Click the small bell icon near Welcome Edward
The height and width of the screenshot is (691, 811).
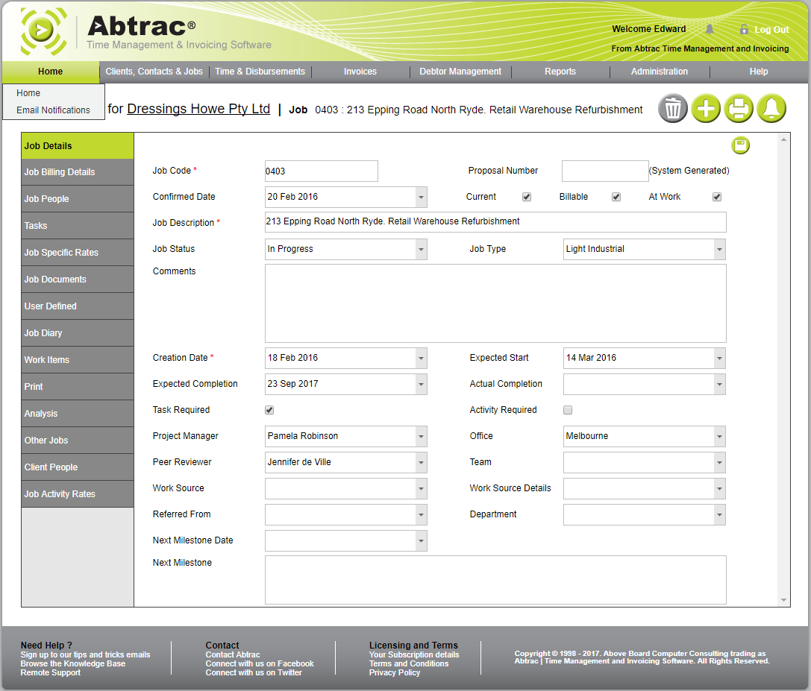[709, 28]
